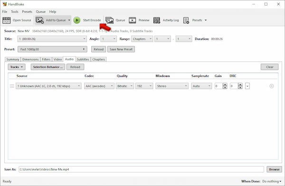
Task: Open the Presets menu in menu bar
Action: [x=27, y=11]
